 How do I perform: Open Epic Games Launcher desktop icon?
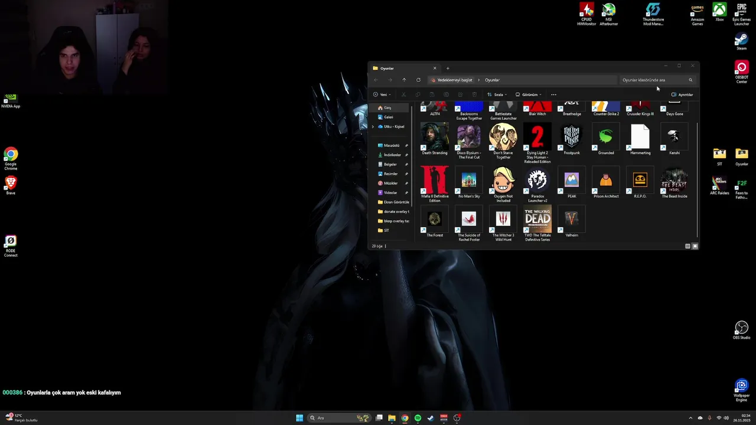pos(742,14)
